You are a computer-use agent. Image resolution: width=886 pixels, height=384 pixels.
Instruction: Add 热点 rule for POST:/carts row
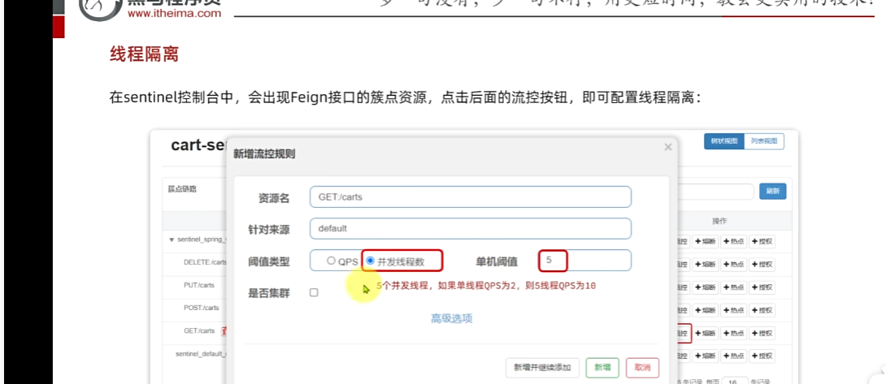pos(733,310)
